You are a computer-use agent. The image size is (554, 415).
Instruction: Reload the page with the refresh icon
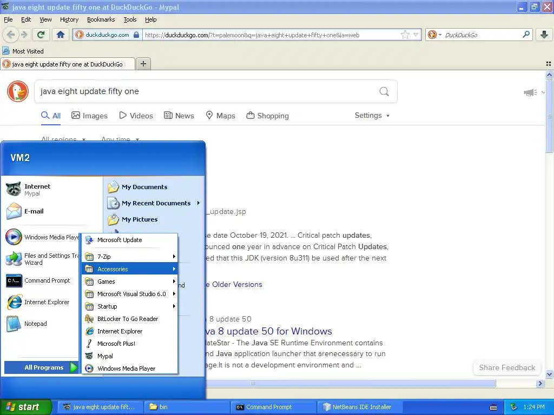[41, 35]
